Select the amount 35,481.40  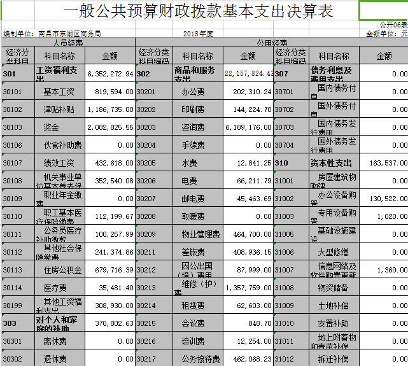coord(116,288)
